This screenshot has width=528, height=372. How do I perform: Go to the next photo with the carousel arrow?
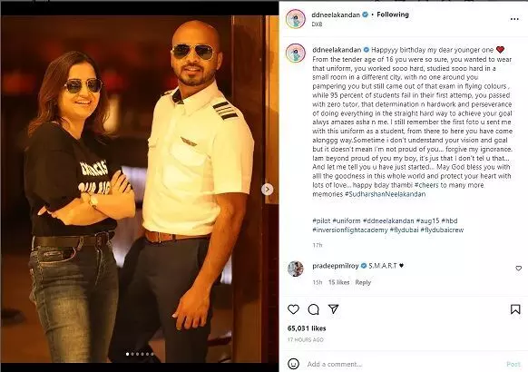pos(267,190)
